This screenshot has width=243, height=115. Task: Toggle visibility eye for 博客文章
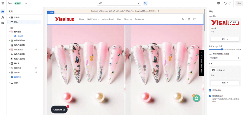click(36, 68)
